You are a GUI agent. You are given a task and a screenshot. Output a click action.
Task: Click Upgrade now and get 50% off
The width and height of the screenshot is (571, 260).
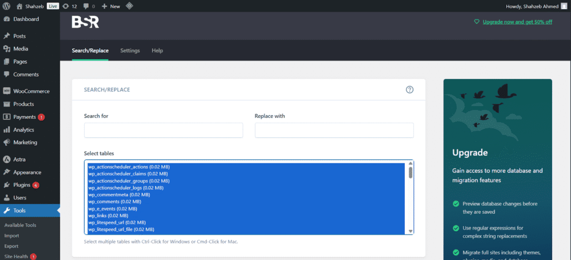(x=517, y=22)
